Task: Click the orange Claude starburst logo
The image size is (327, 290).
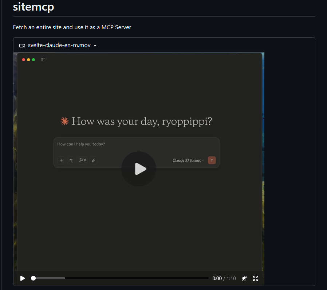Action: point(64,121)
